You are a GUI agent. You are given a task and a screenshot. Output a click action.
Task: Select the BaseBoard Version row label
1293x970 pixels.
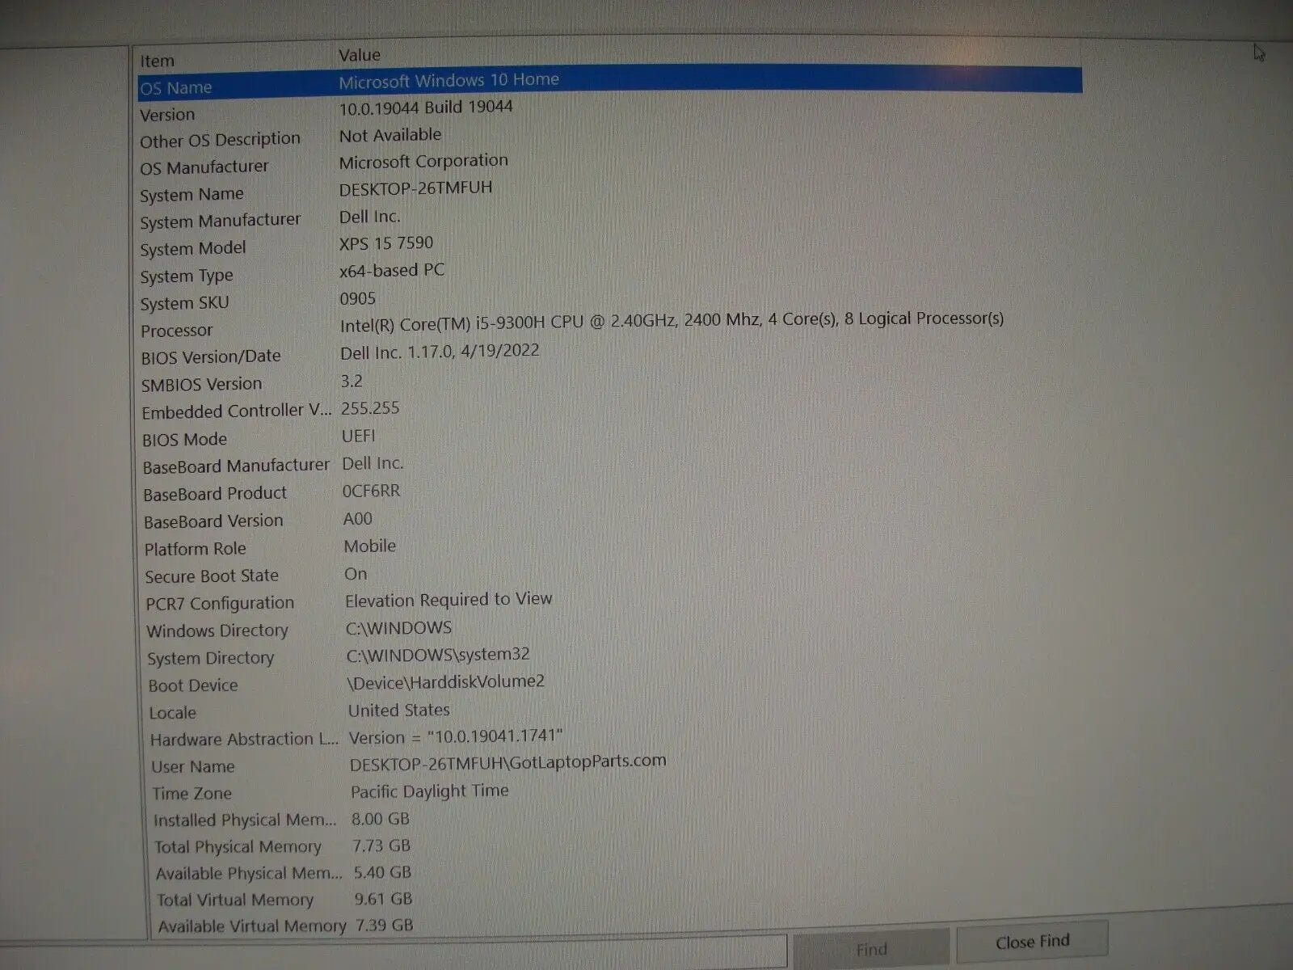click(213, 521)
